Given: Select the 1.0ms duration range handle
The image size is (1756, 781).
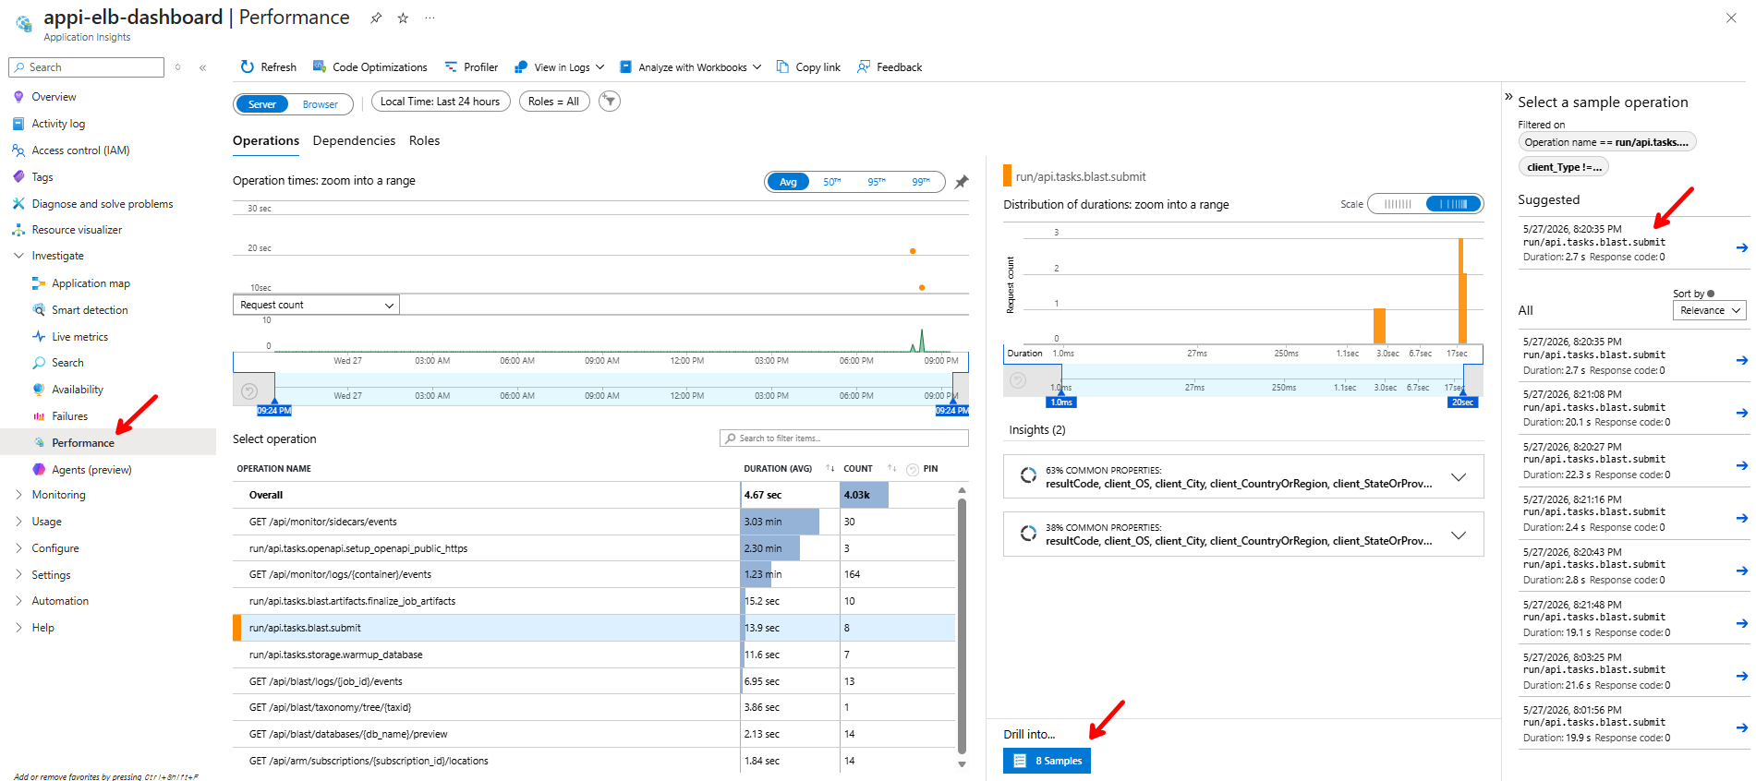Looking at the screenshot, I should [1061, 402].
